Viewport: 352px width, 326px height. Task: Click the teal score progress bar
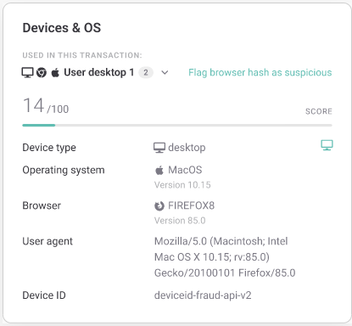[177, 125]
